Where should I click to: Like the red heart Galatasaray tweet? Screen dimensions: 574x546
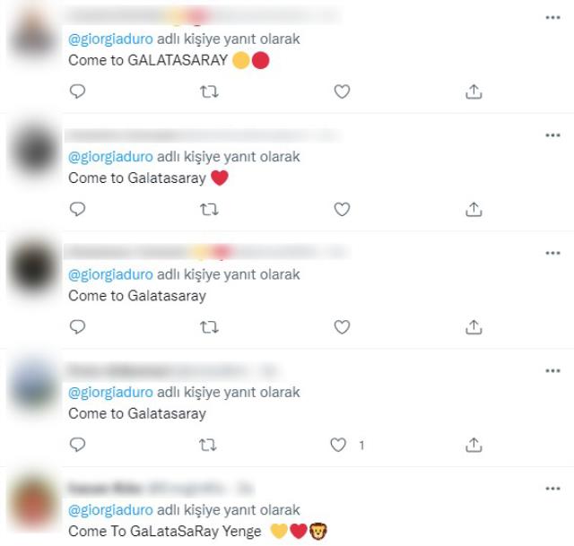pyautogui.click(x=342, y=209)
